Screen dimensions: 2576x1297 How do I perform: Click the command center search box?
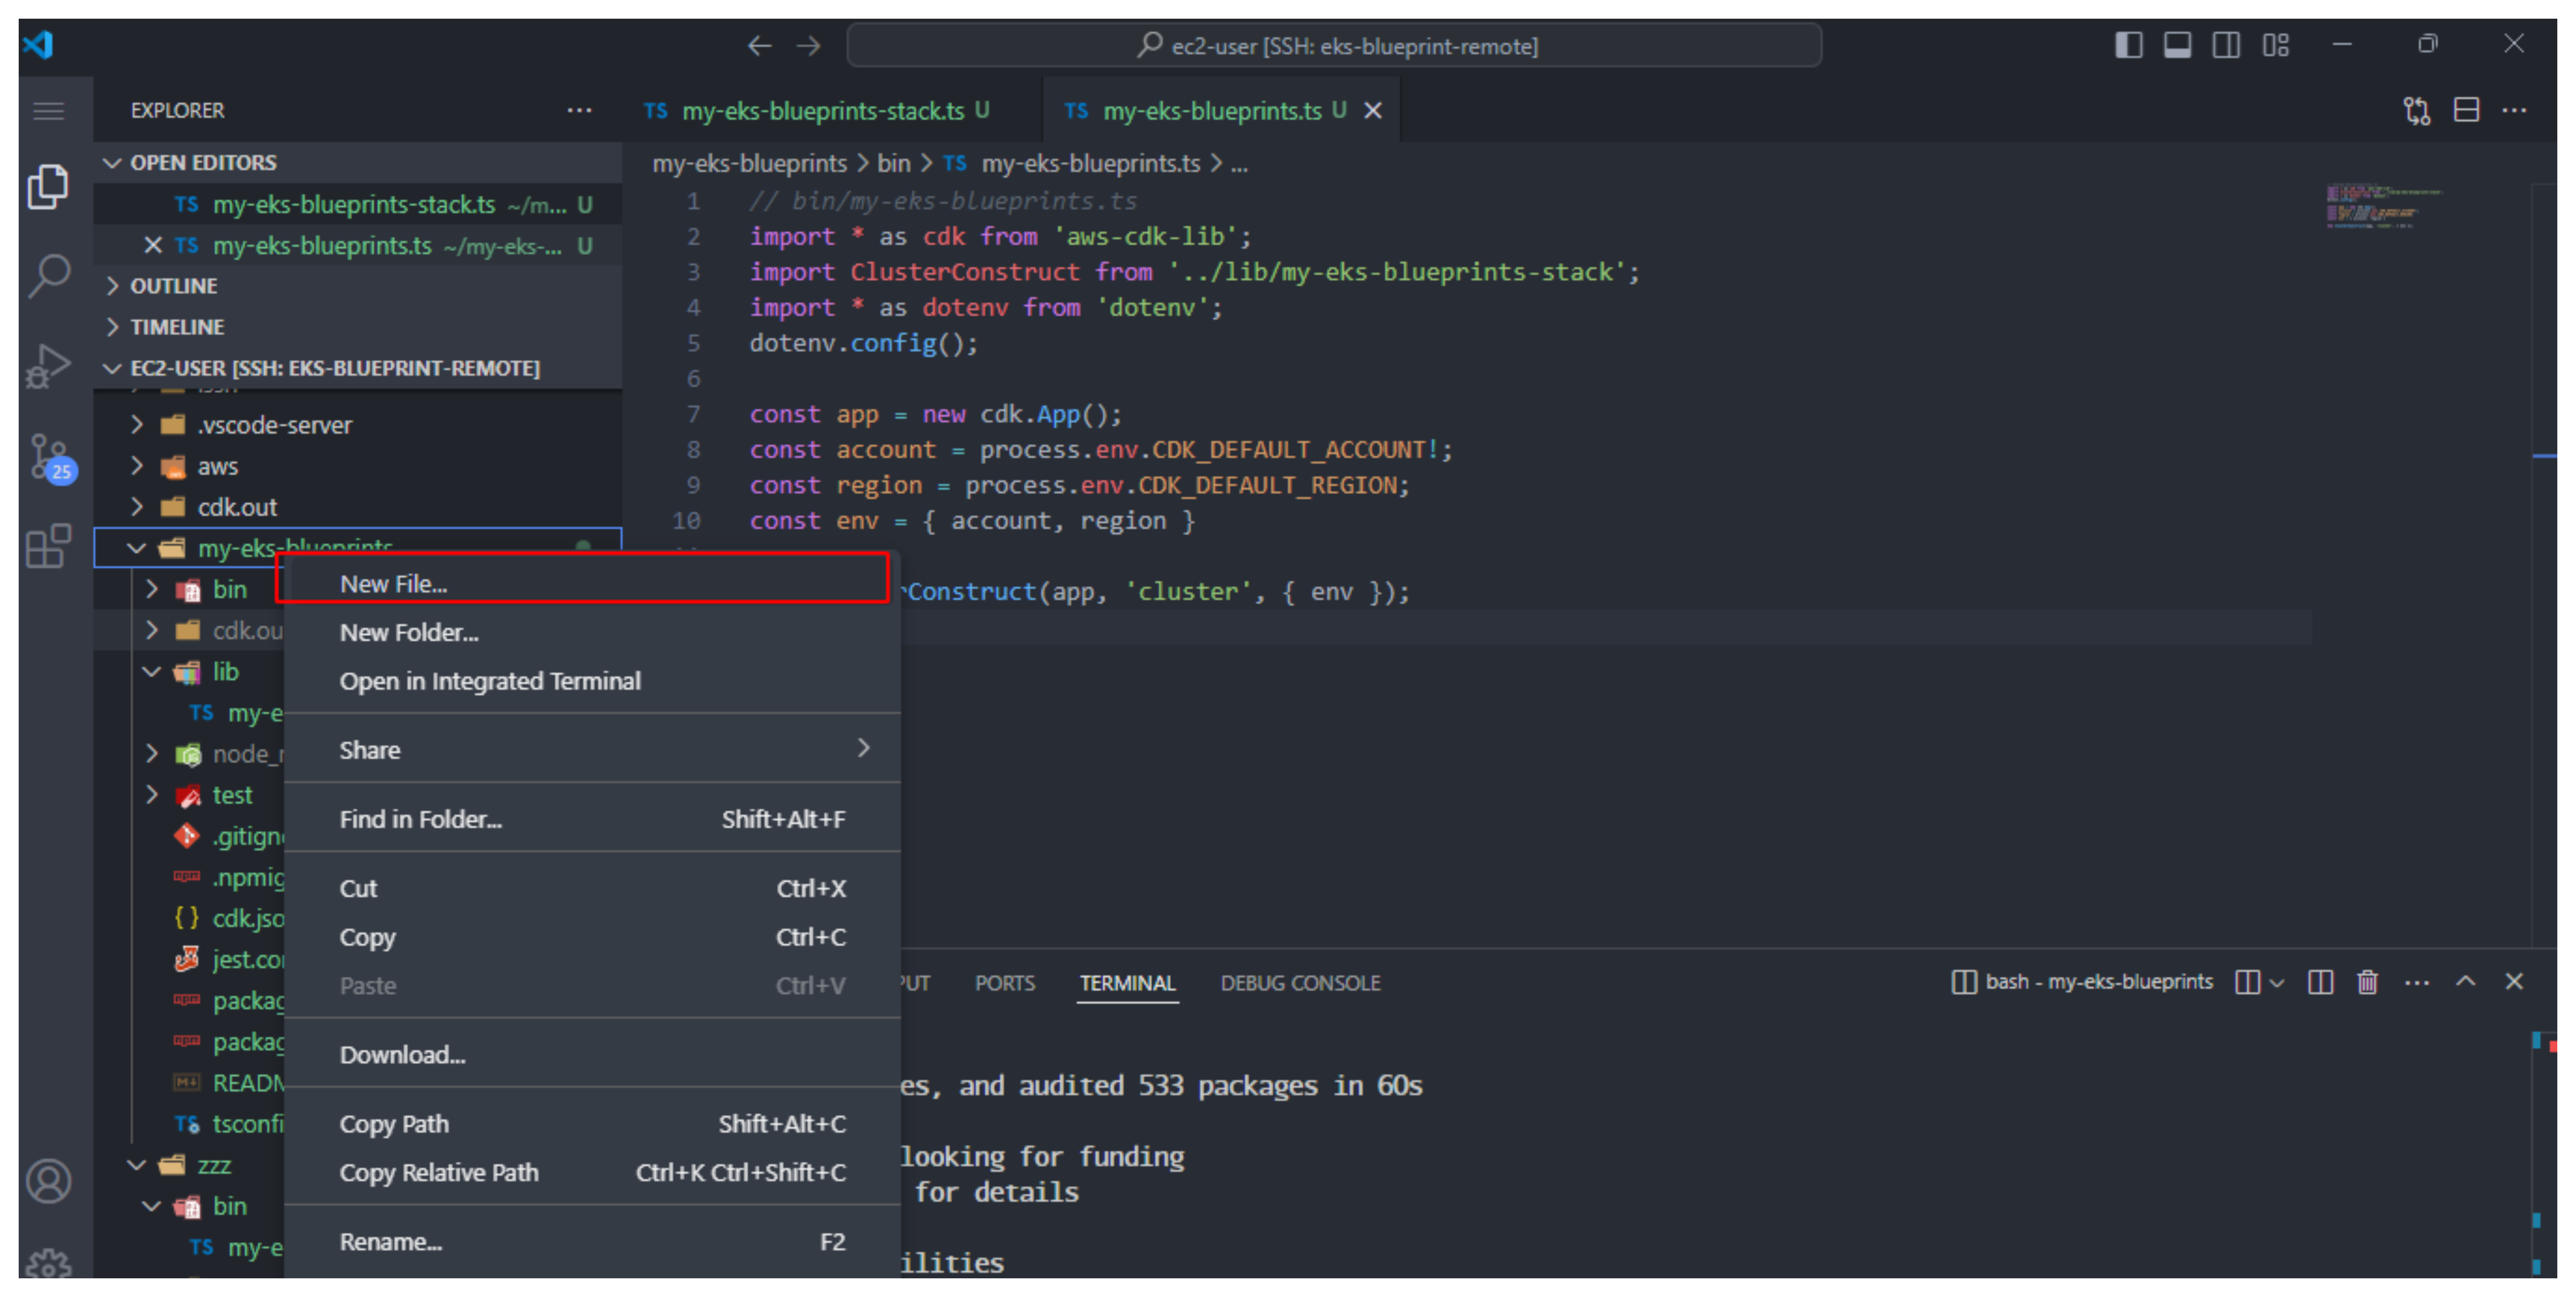pyautogui.click(x=1334, y=46)
